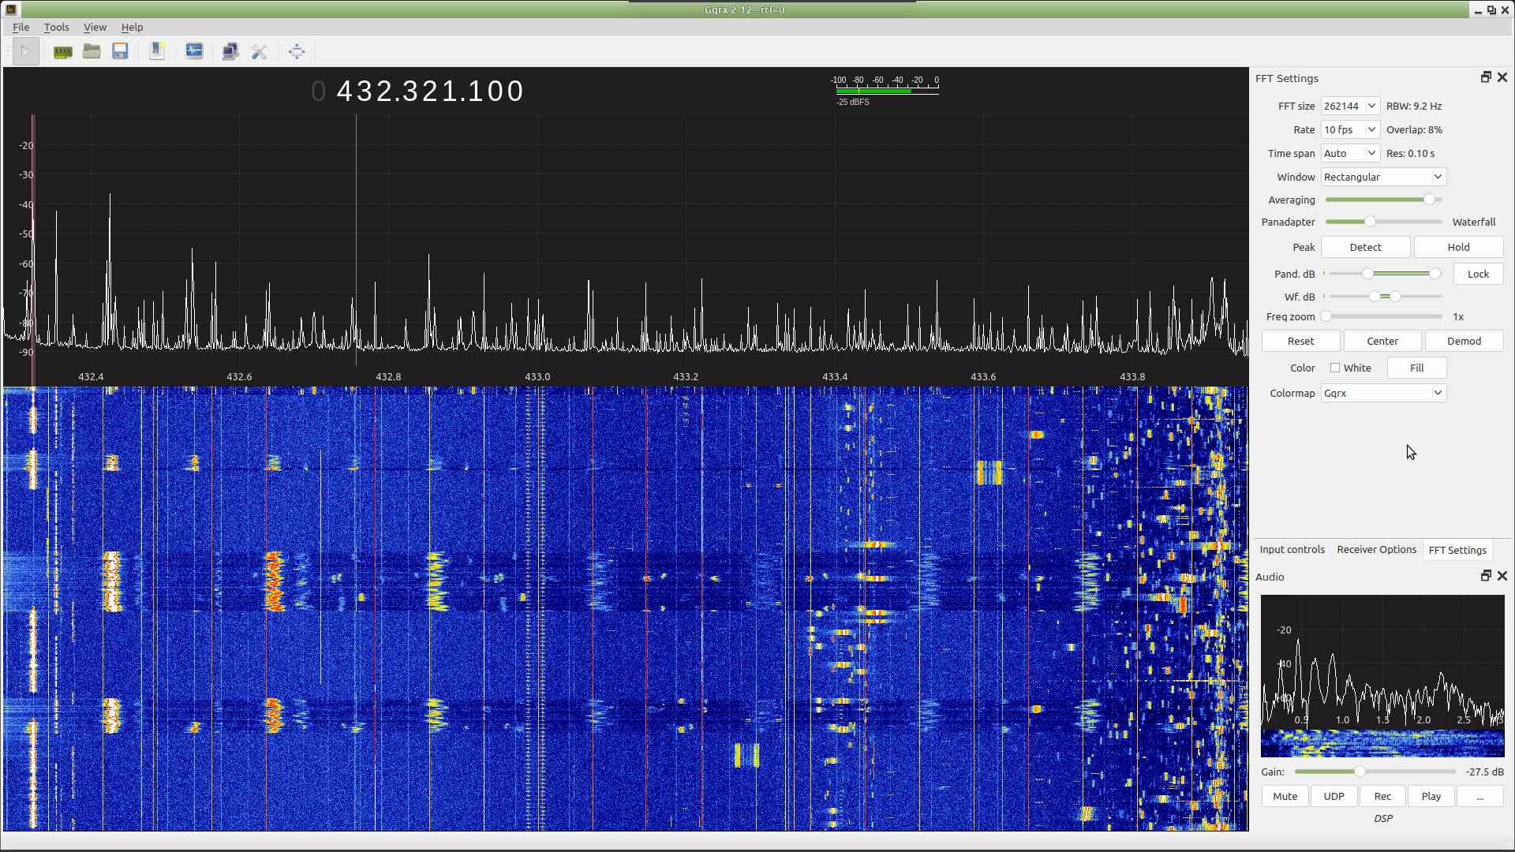Toggle peak Hold
Viewport: 1515px width, 852px height.
click(x=1457, y=248)
